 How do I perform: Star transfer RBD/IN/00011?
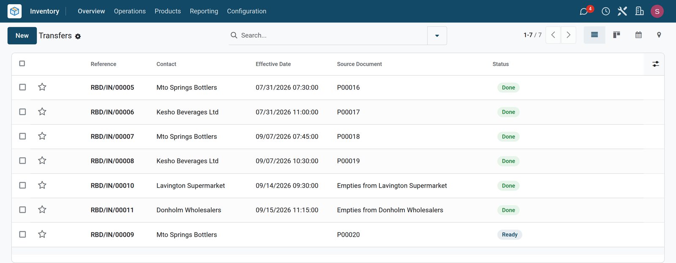[x=42, y=210]
